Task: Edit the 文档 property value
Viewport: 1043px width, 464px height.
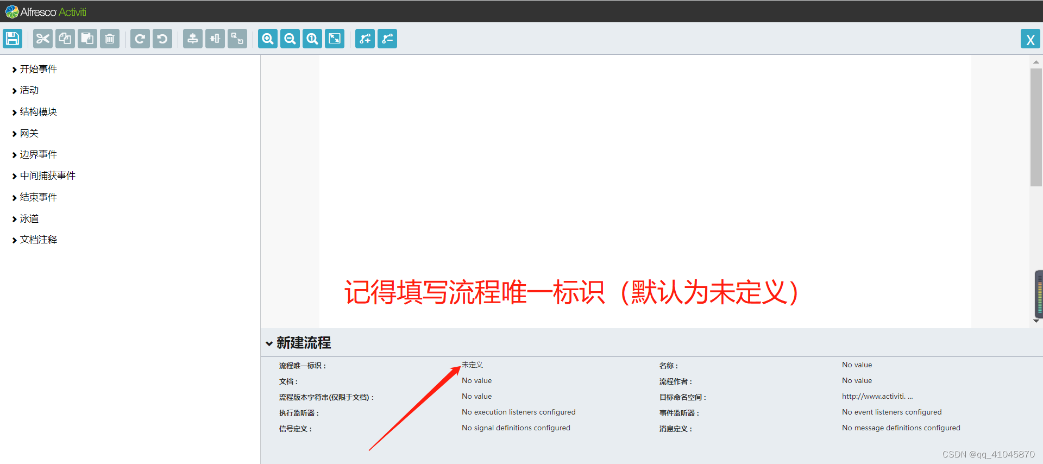Action: (476, 381)
